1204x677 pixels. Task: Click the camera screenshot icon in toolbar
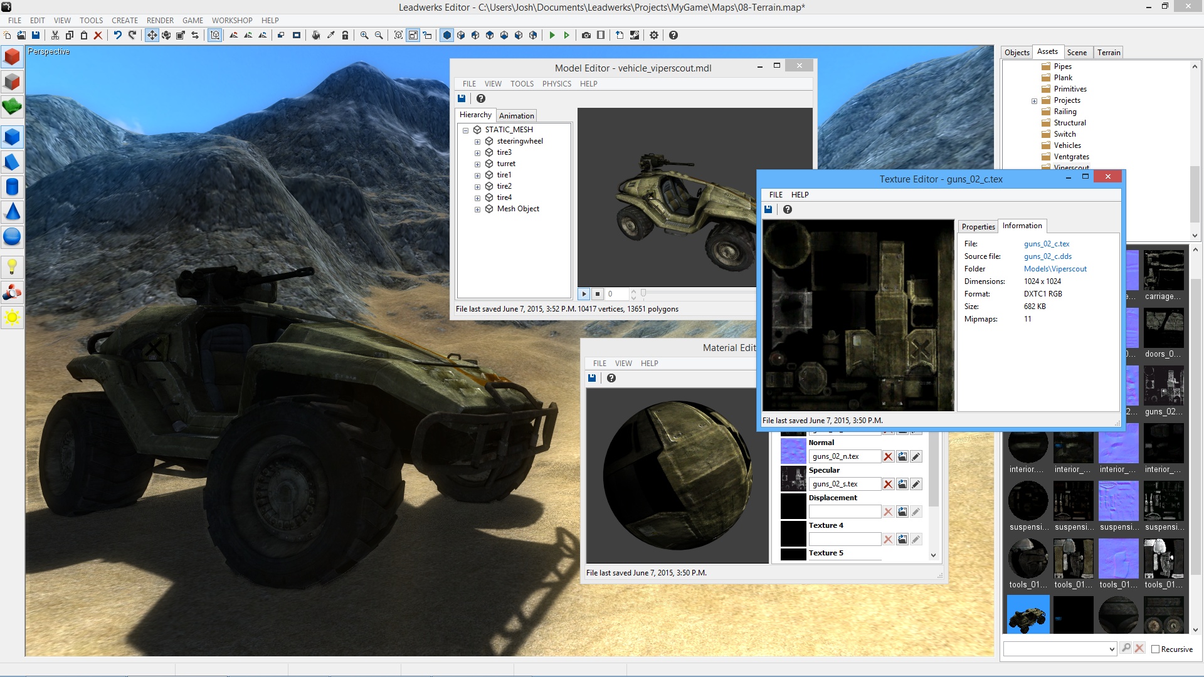tap(587, 35)
